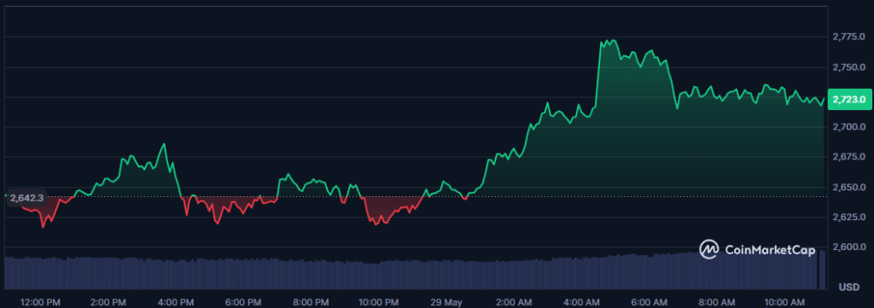Click the 2:00 AM time axis label
Viewport: 874px width, 308px height.
[513, 302]
